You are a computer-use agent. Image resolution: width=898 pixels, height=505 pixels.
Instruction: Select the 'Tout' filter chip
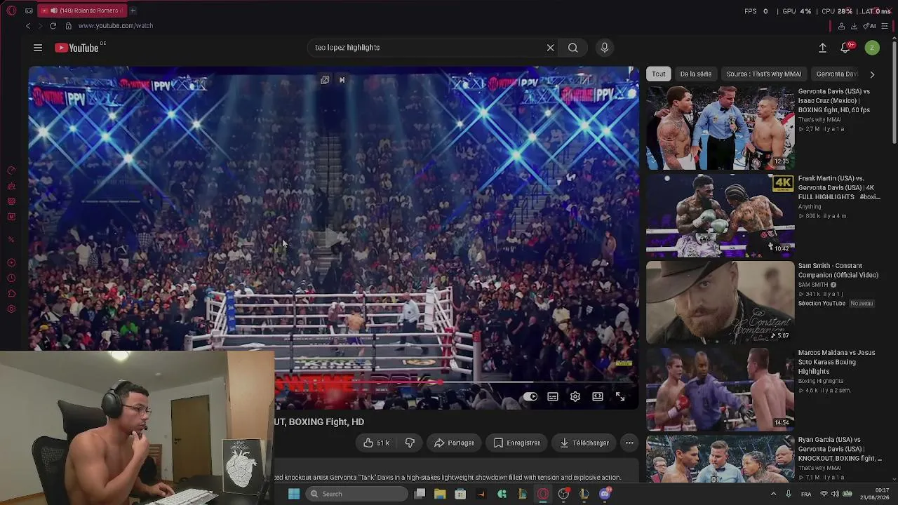659,74
